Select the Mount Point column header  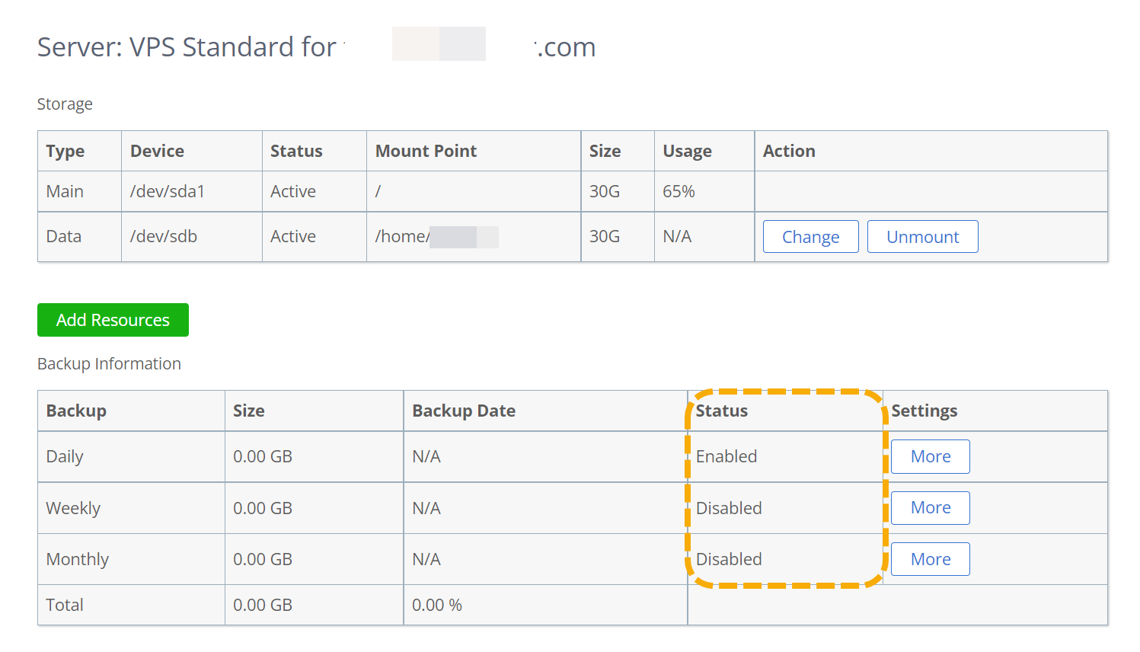(425, 151)
